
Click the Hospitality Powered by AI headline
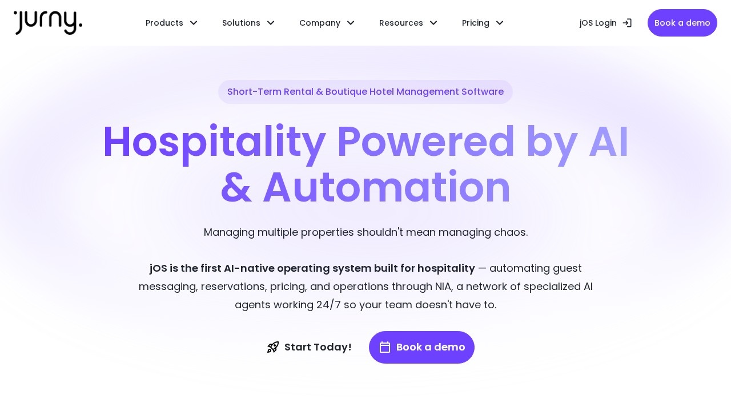365,165
